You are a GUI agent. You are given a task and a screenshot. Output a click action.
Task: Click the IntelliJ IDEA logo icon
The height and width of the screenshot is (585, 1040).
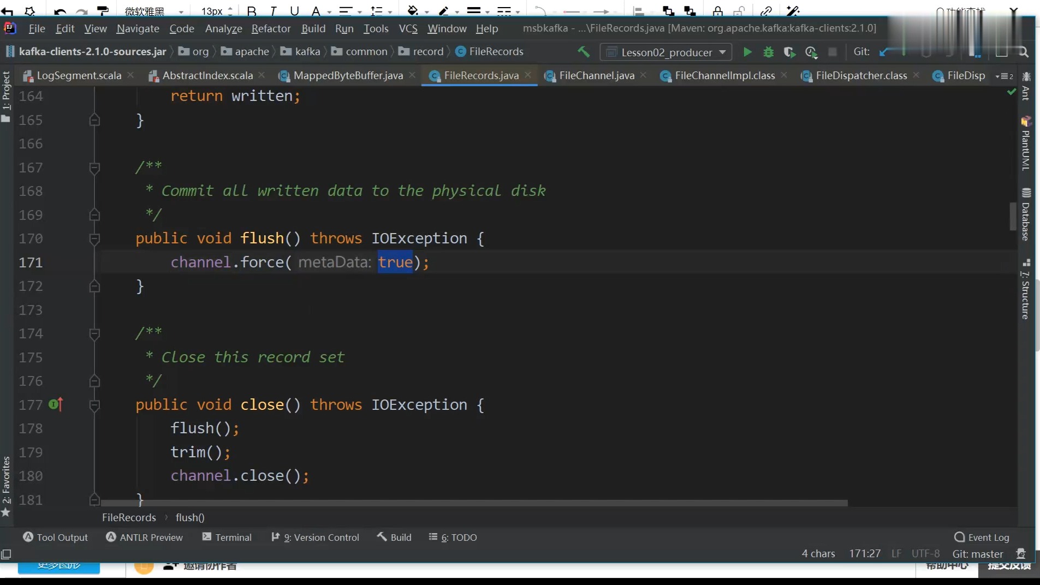[10, 28]
